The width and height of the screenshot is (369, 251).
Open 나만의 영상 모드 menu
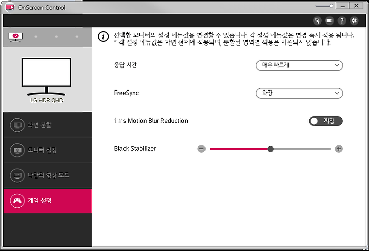[48, 175]
